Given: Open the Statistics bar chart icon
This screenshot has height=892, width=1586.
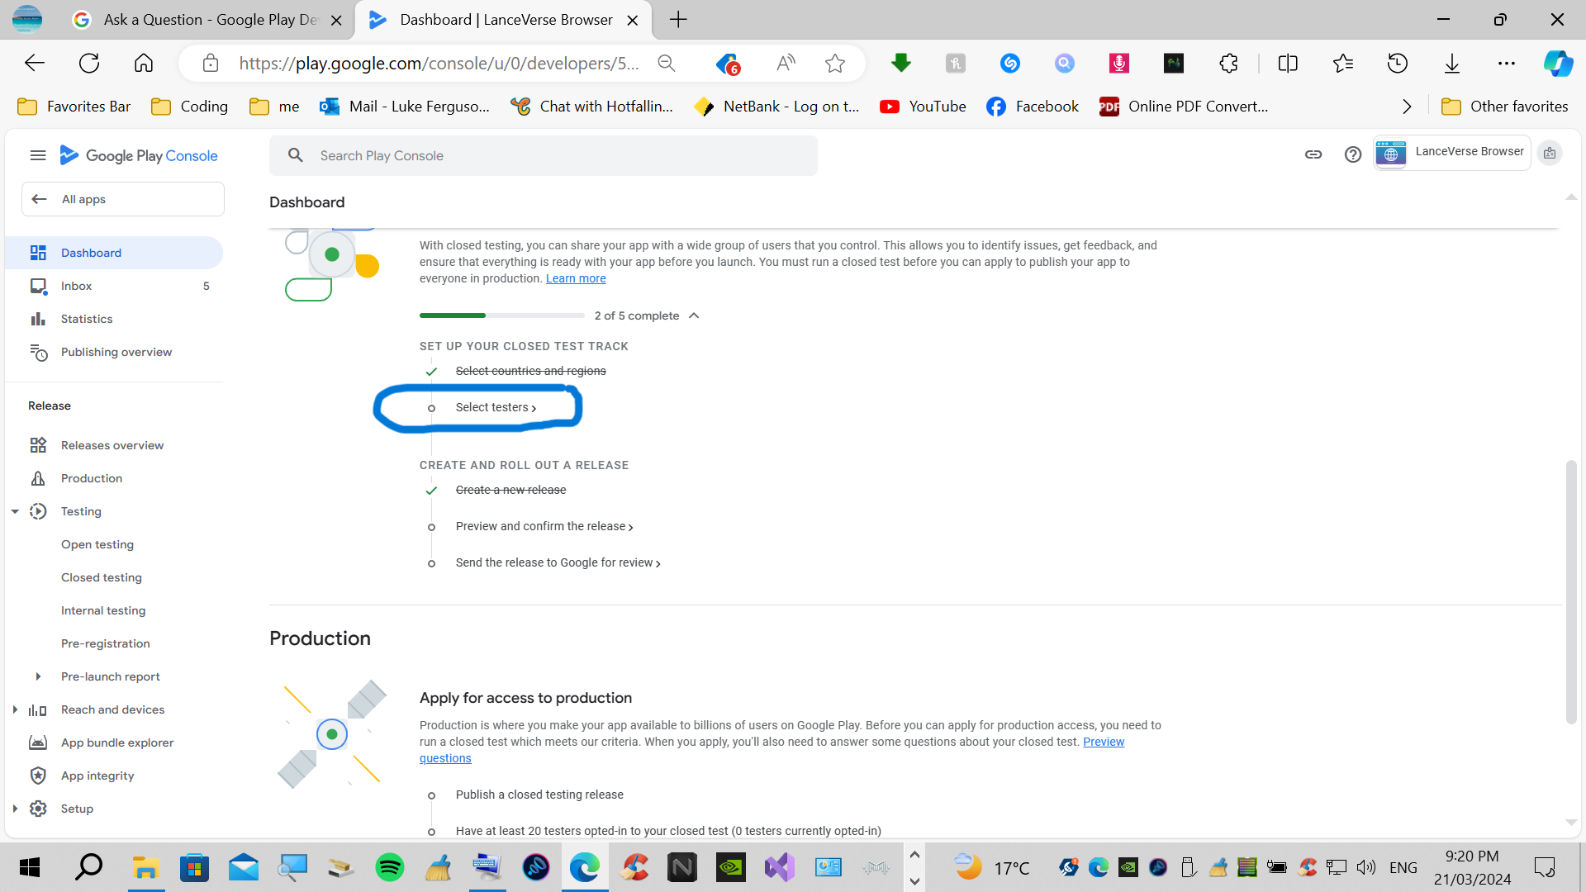Looking at the screenshot, I should [x=38, y=319].
